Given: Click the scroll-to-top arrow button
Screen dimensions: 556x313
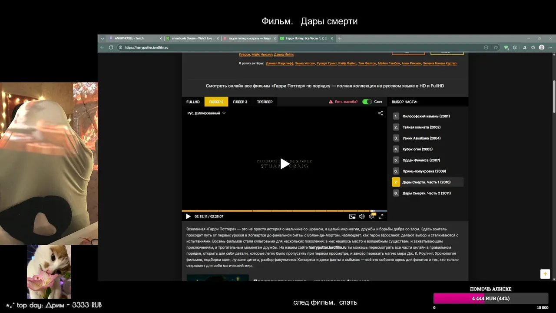Looking at the screenshot, I should [x=545, y=274].
